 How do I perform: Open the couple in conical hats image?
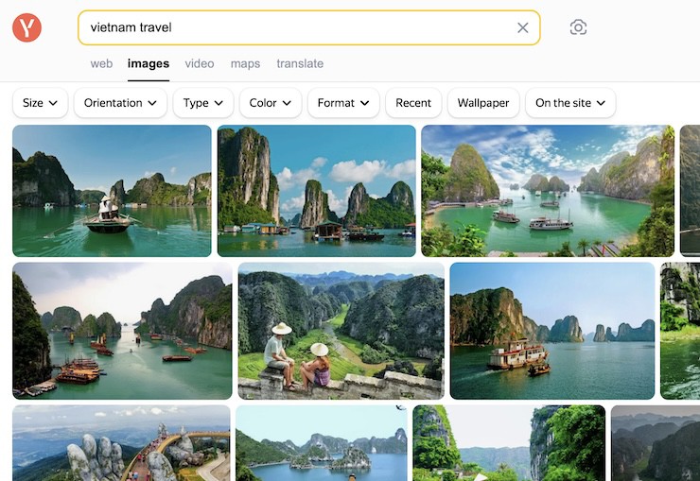pos(341,331)
